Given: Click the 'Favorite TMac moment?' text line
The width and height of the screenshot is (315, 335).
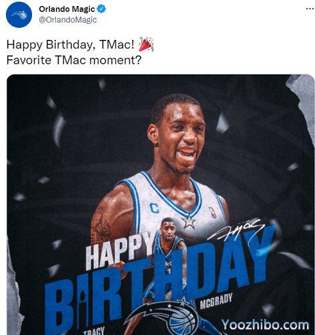Looking at the screenshot, I should [x=74, y=60].
